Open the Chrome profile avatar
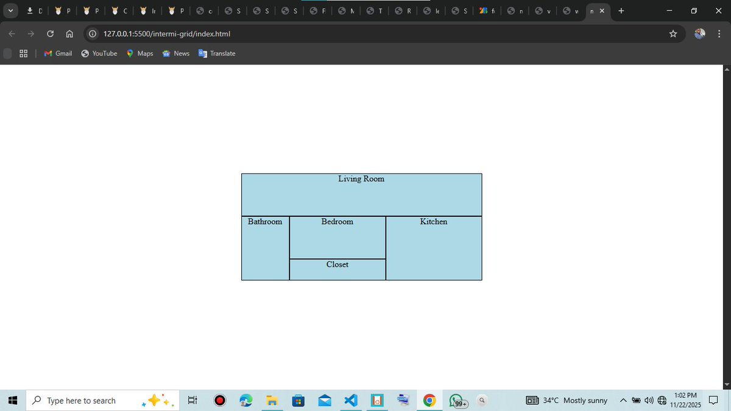 point(699,33)
